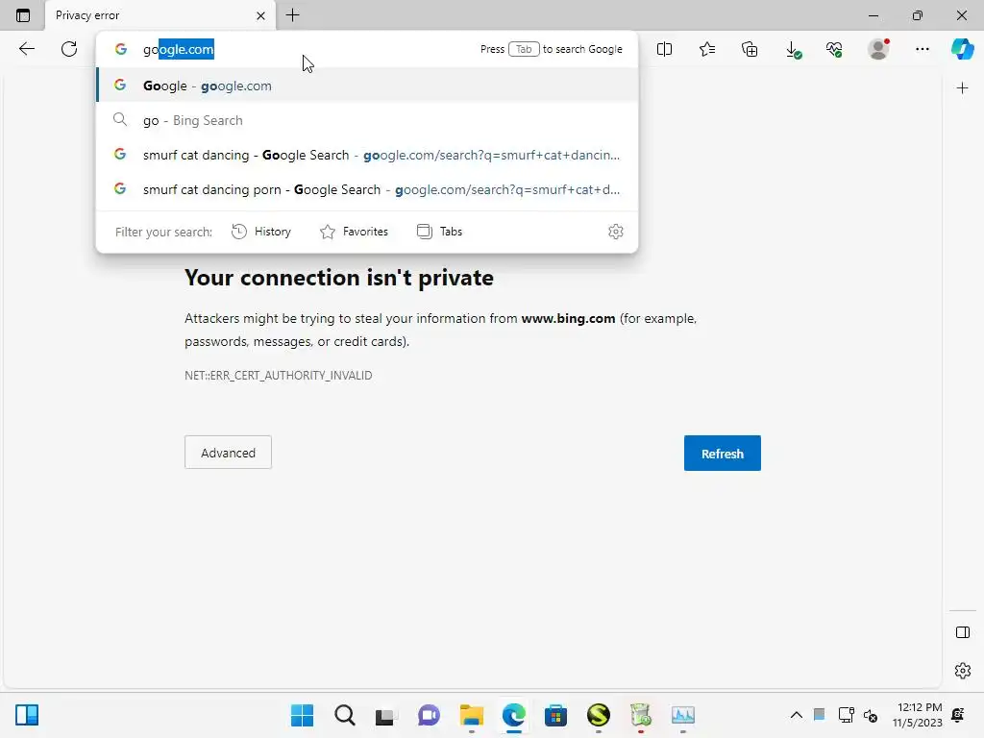Click the Microsoft Edge taskbar icon
The width and height of the screenshot is (984, 738).
click(514, 715)
